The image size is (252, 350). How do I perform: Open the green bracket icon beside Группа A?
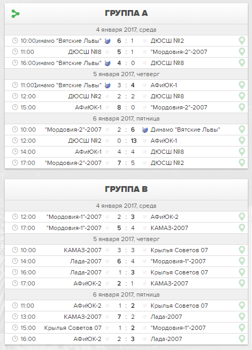click(15, 14)
